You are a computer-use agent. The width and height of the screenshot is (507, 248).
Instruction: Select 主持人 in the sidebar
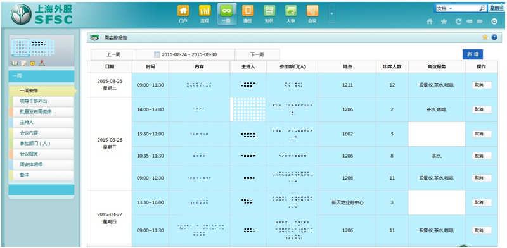[x=41, y=123]
